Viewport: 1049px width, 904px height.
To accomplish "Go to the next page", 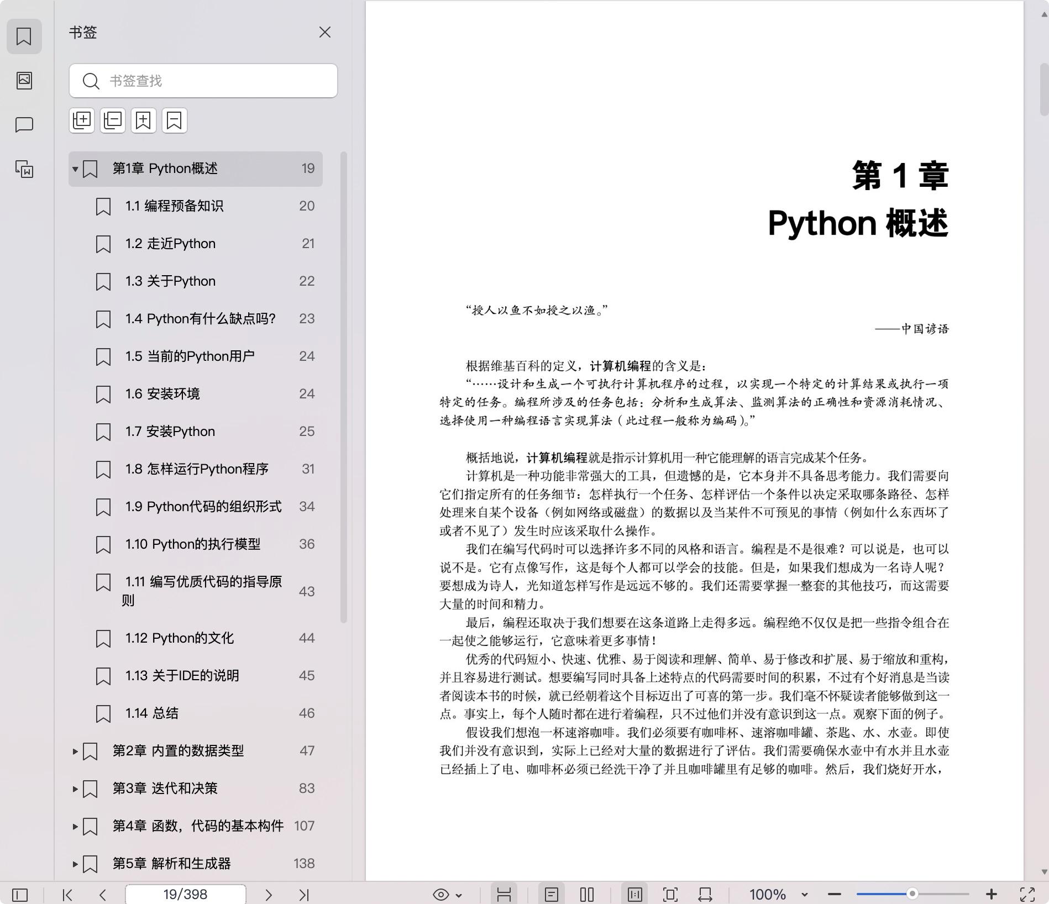I will 269,895.
